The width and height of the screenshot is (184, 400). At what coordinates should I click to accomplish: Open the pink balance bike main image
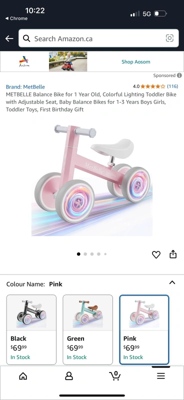click(x=92, y=179)
